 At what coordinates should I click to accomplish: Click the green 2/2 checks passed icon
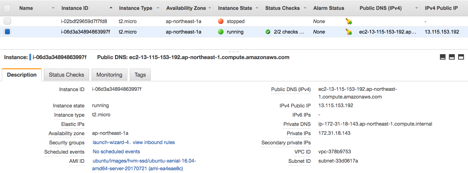click(x=268, y=32)
